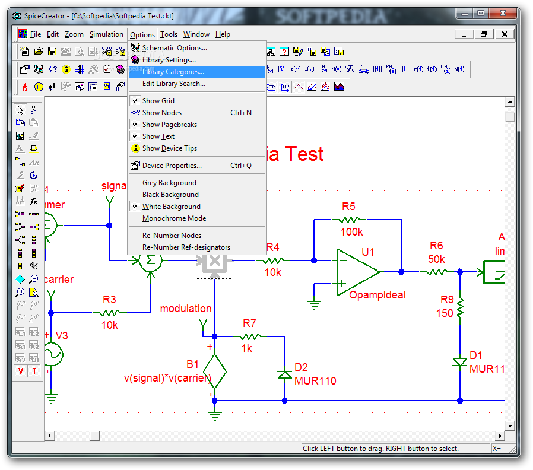Click the U1 OpampIdeal triangle symbol
533x470 pixels.
click(357, 272)
